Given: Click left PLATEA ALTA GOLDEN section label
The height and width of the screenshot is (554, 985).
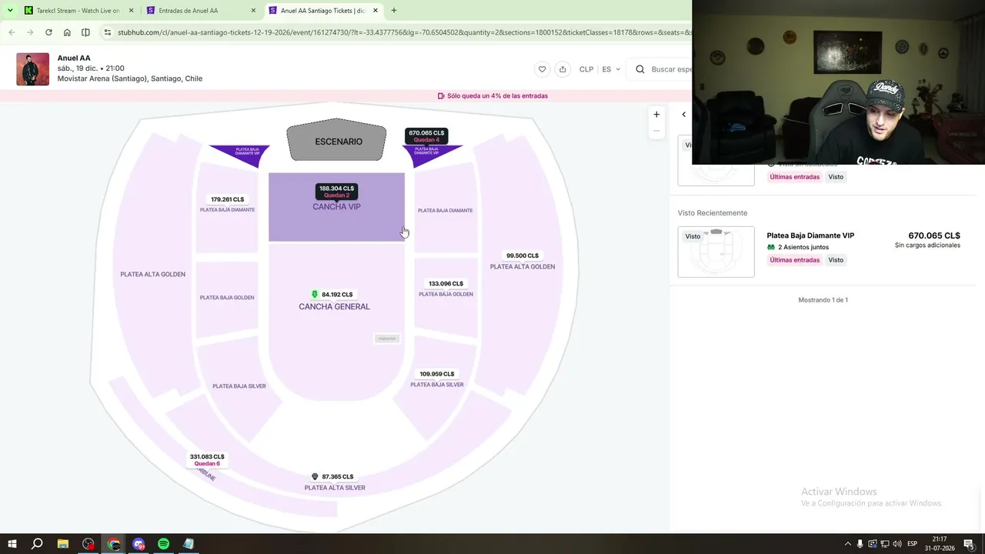Looking at the screenshot, I should coord(152,274).
